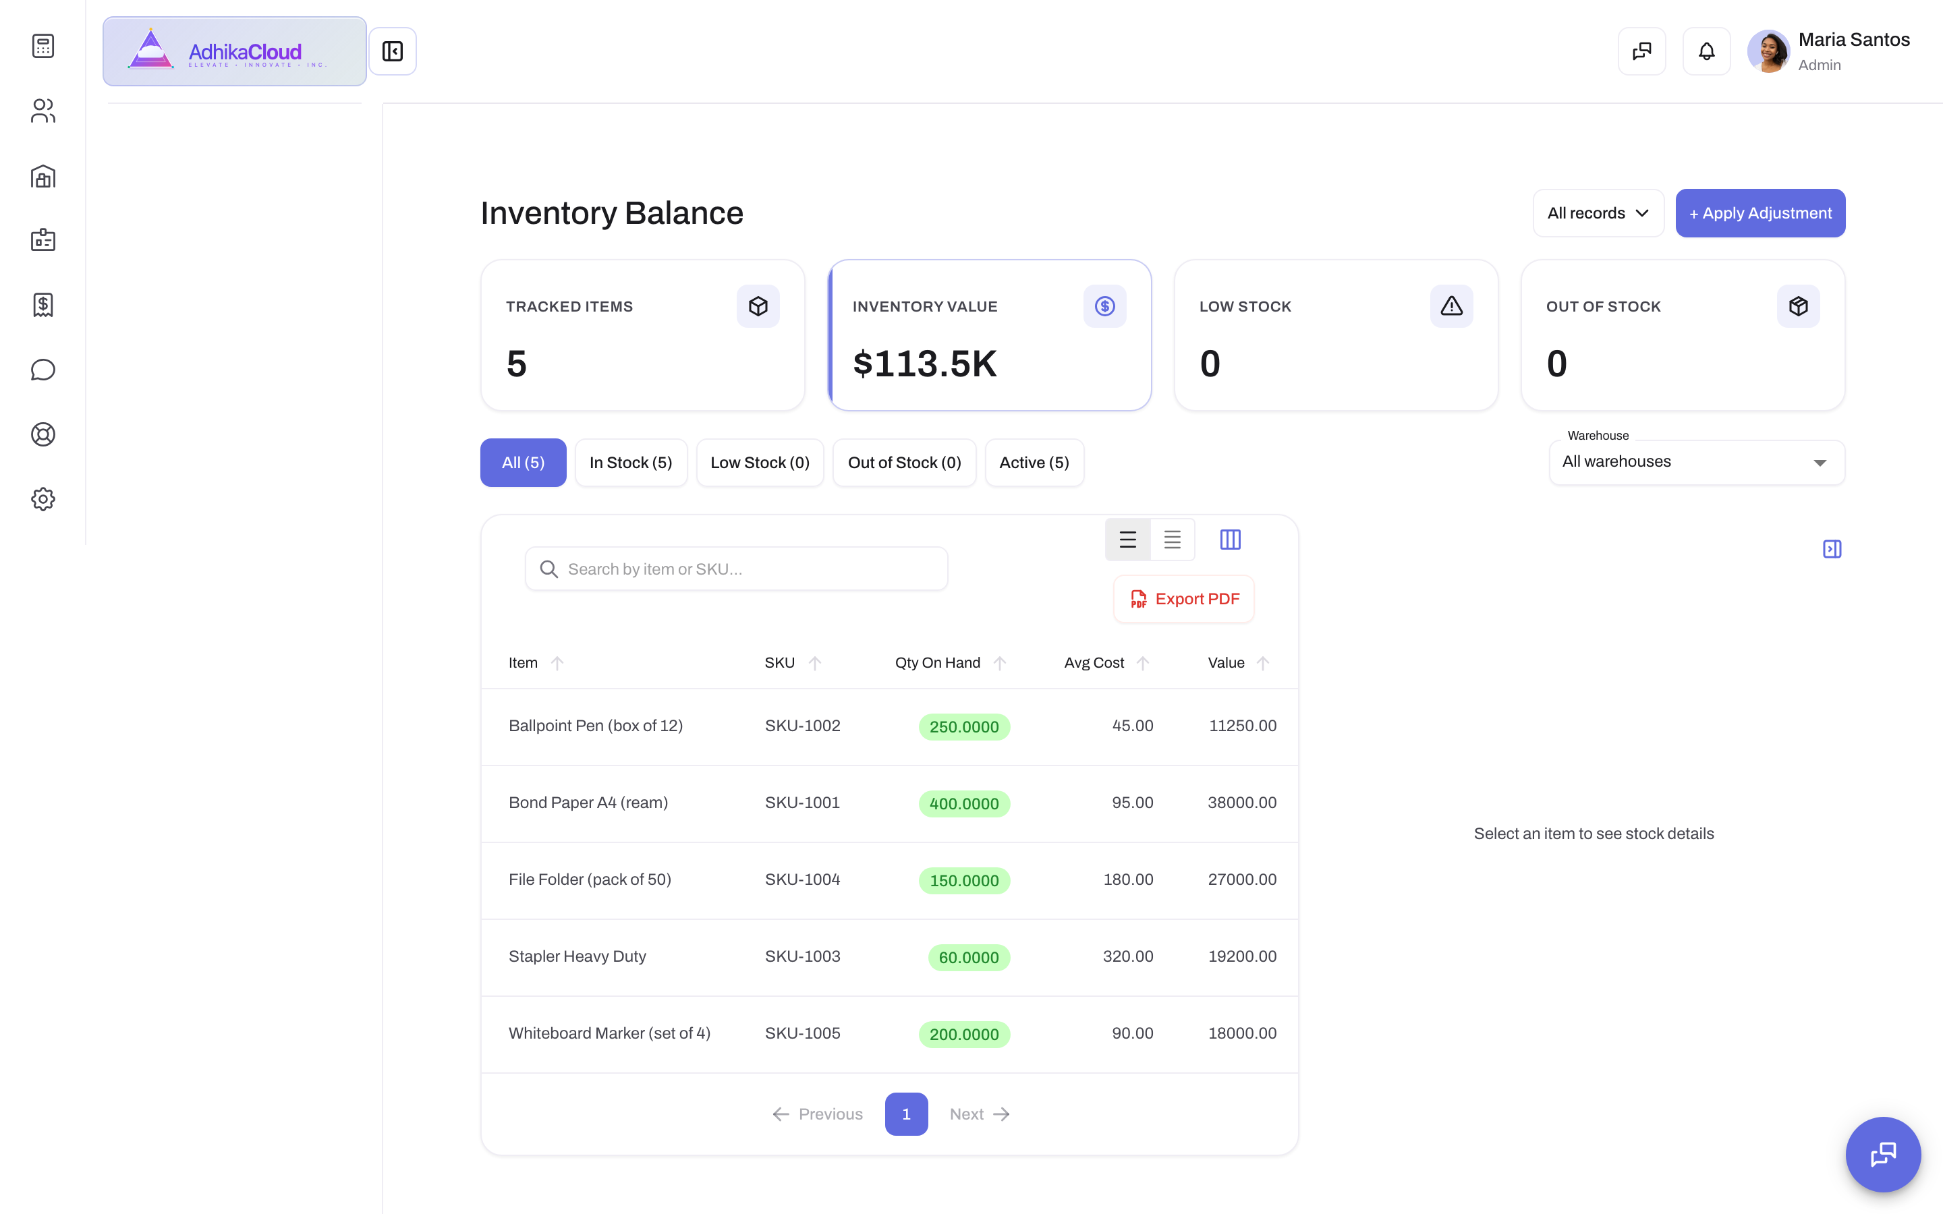Open the lifebuoy support sidebar icon
The width and height of the screenshot is (1943, 1214).
tap(43, 434)
